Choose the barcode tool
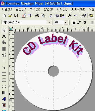This screenshot has width=95, height=111. pyautogui.click(x=4, y=49)
